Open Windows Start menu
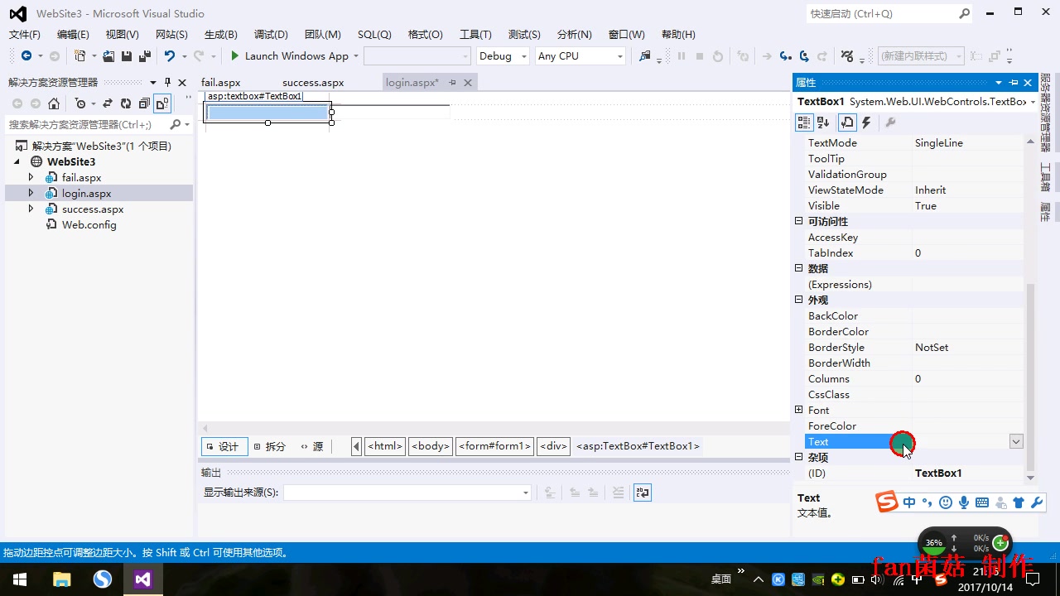1060x596 pixels. 18,579
